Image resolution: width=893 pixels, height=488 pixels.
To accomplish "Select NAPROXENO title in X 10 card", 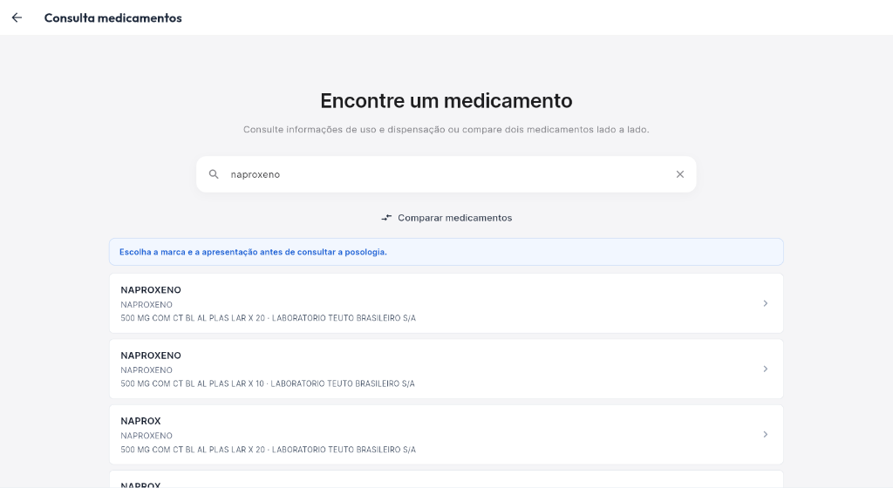I will (151, 356).
